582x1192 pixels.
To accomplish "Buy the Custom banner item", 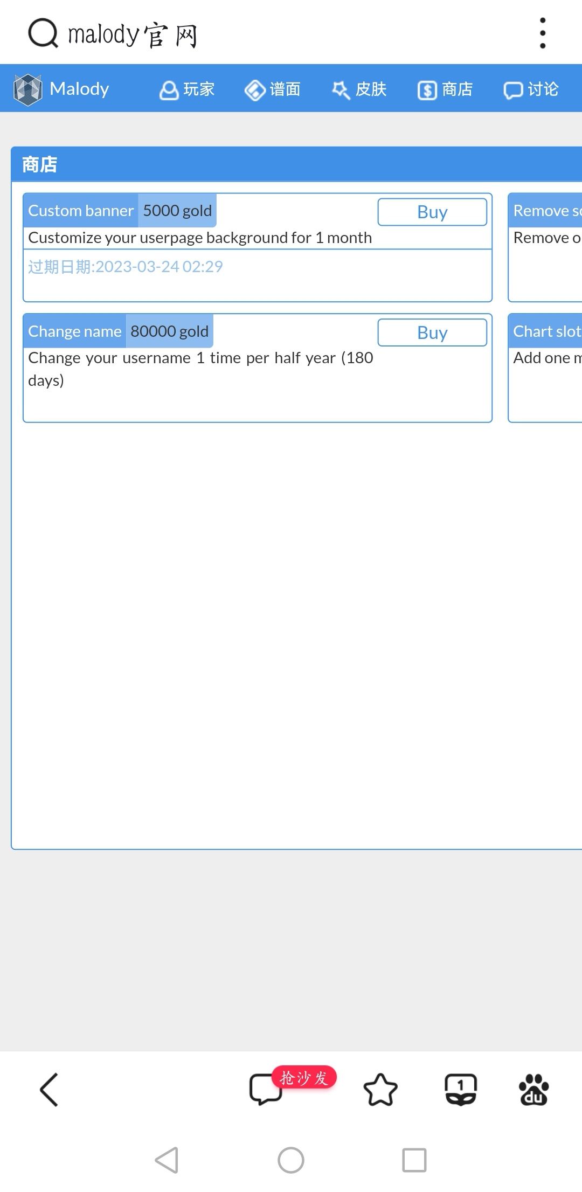I will (432, 212).
